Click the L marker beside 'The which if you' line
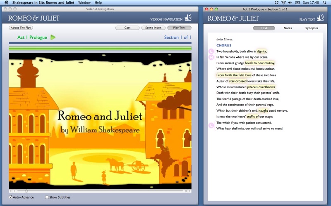Screen dimensions: 331x206 click(x=211, y=126)
